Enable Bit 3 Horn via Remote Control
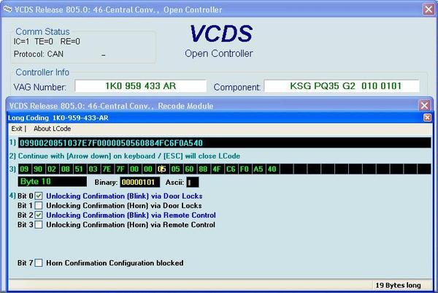Screen dimensions: 438x293 [x=39, y=224]
